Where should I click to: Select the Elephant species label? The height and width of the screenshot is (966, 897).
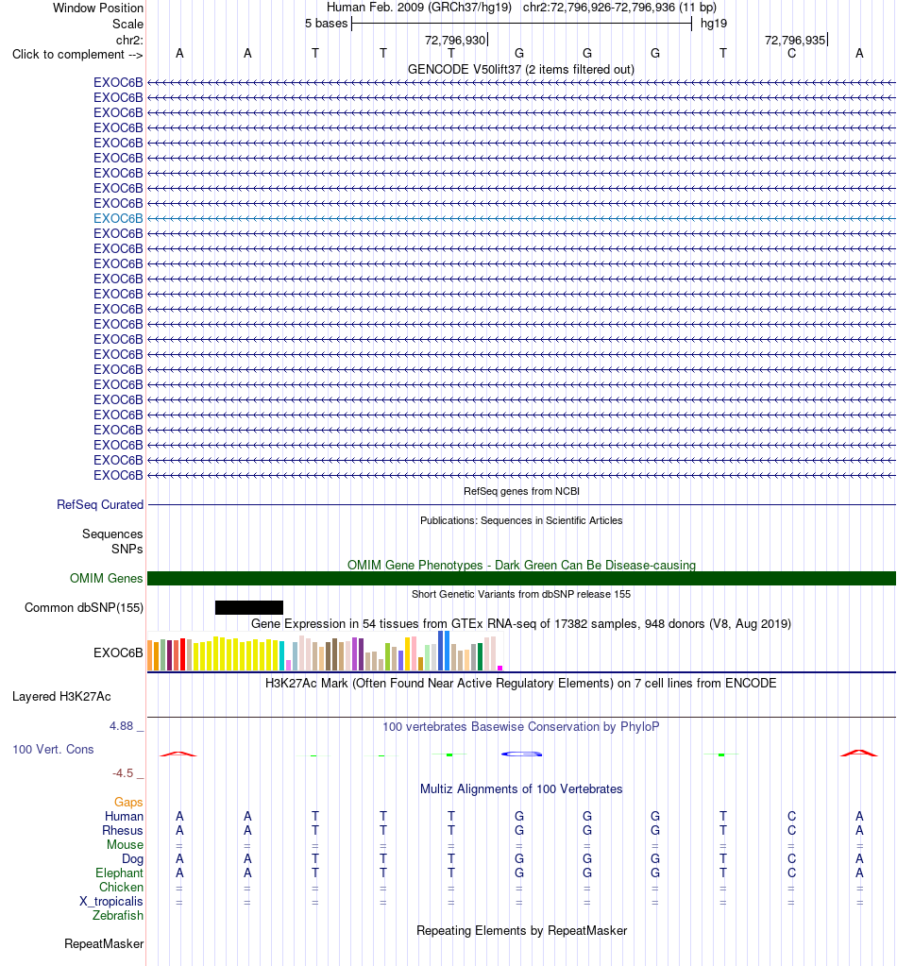[120, 873]
